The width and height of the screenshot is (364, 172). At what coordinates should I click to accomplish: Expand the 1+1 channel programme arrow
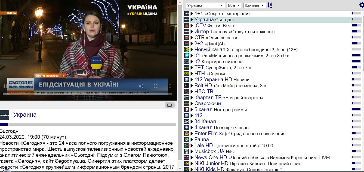(x=192, y=14)
